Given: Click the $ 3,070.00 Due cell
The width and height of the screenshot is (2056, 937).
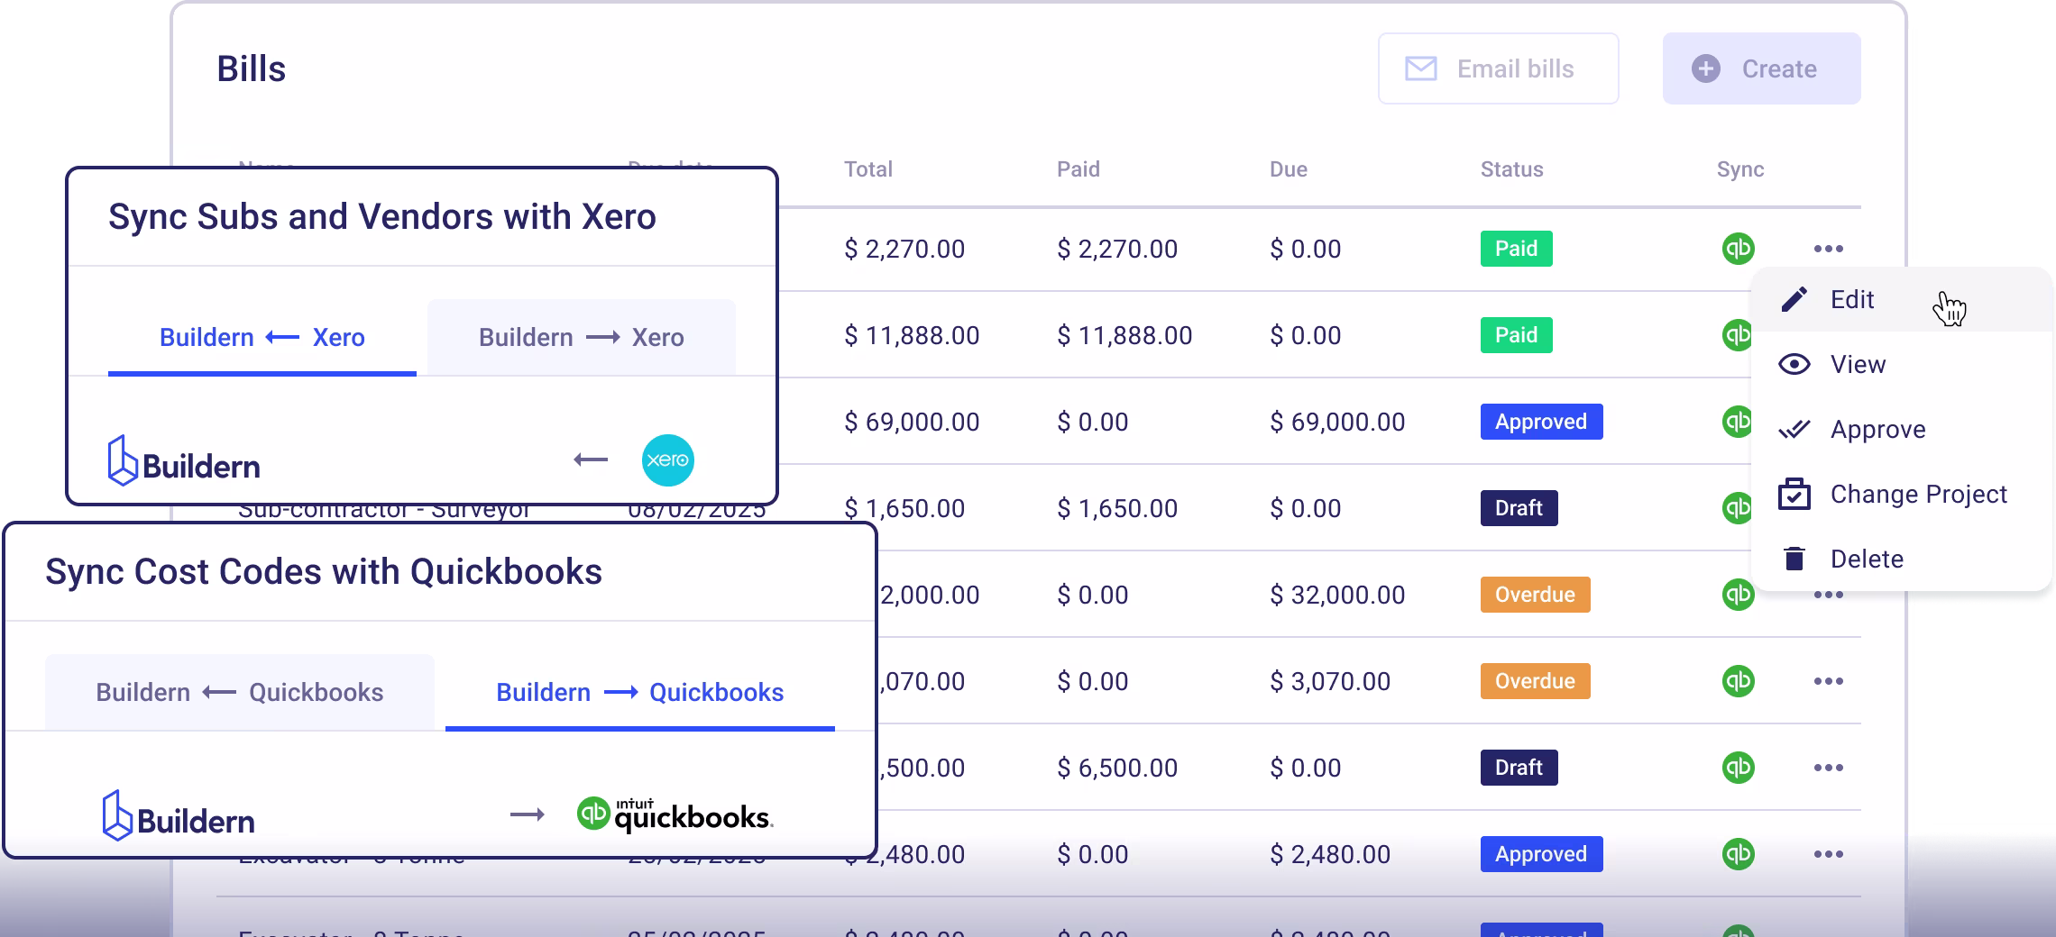Looking at the screenshot, I should point(1330,682).
